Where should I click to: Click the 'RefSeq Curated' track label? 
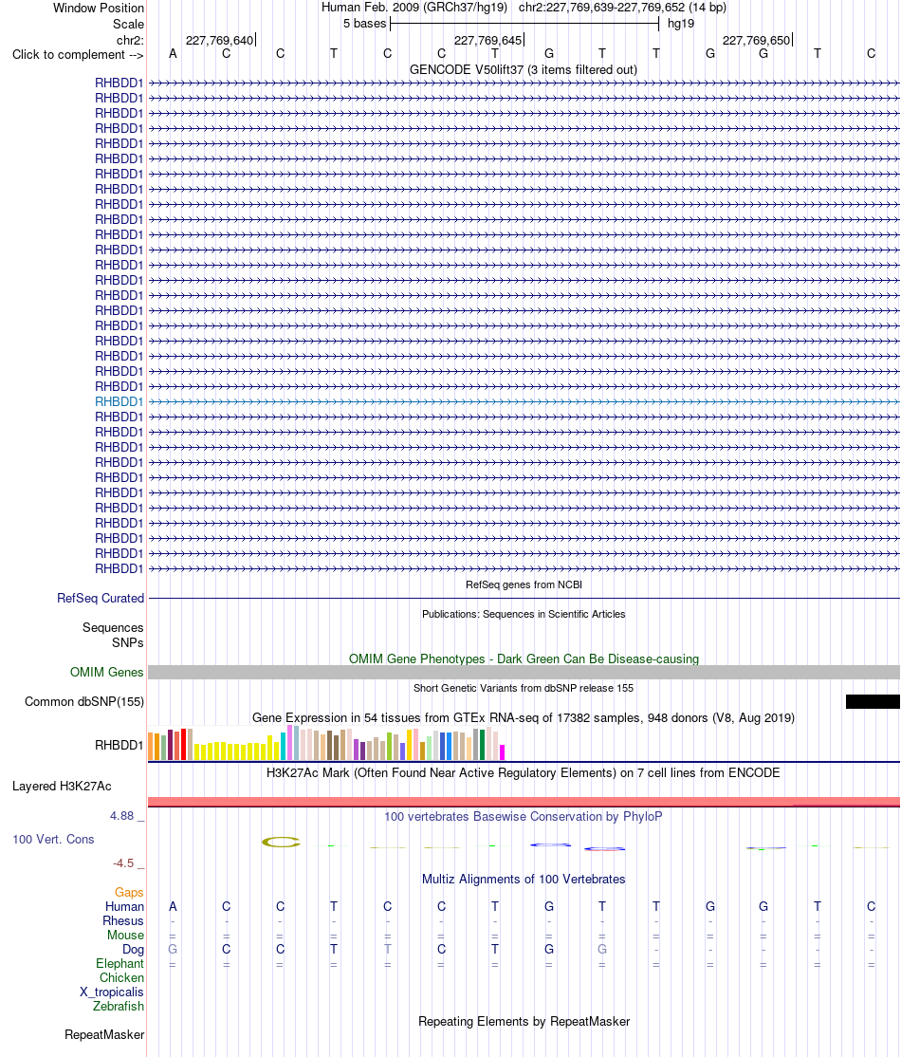click(x=101, y=598)
